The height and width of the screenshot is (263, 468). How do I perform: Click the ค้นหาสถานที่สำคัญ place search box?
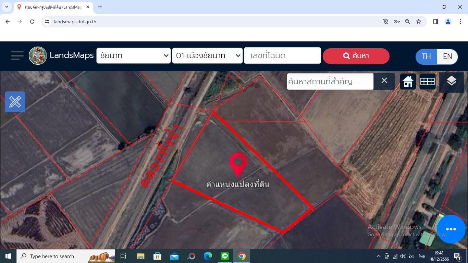coord(330,82)
